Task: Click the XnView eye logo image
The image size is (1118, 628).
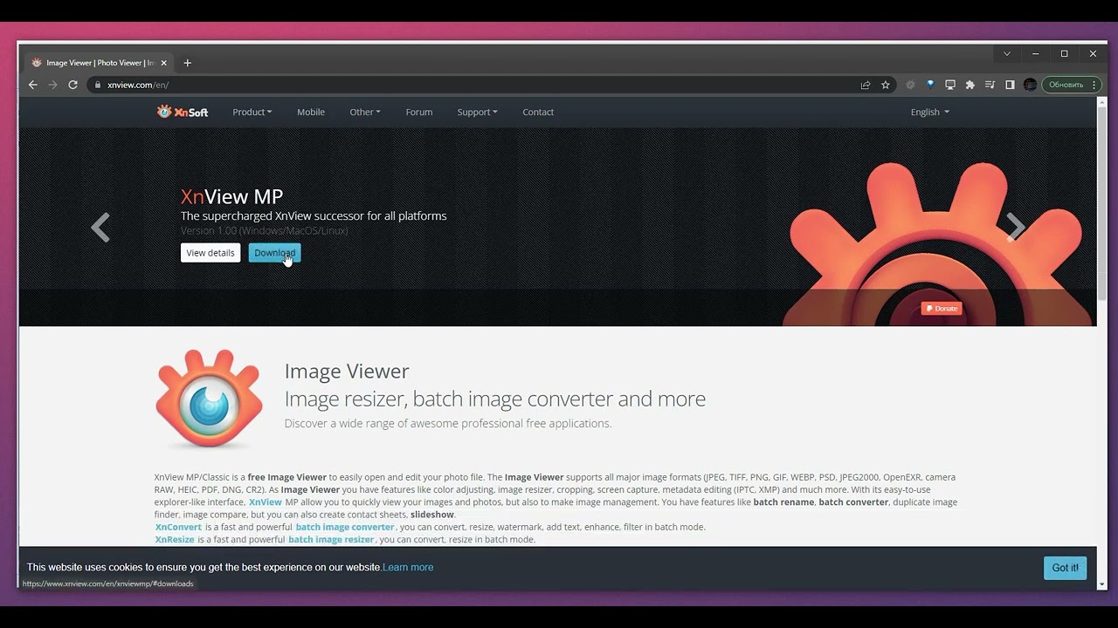Action: pos(209,399)
